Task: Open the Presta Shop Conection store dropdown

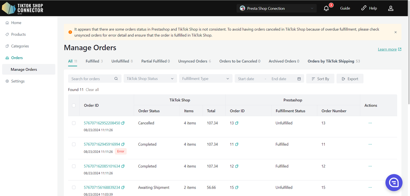Action: point(276,8)
